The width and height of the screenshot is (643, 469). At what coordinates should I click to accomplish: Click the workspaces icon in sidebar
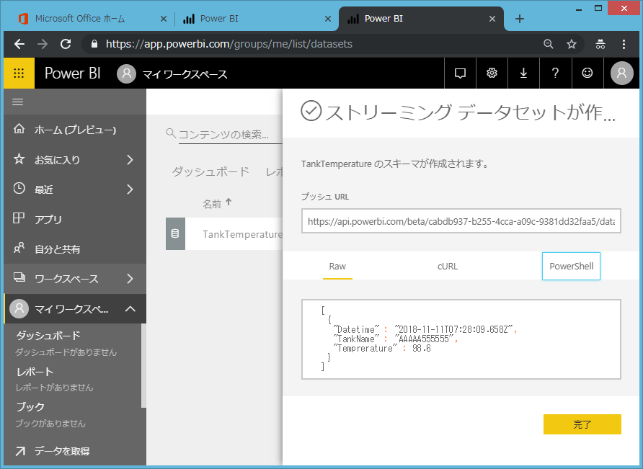point(19,277)
